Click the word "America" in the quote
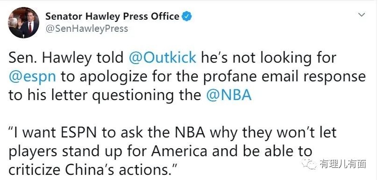Image resolution: width=378 pixels, height=180 pixels. 179,151
